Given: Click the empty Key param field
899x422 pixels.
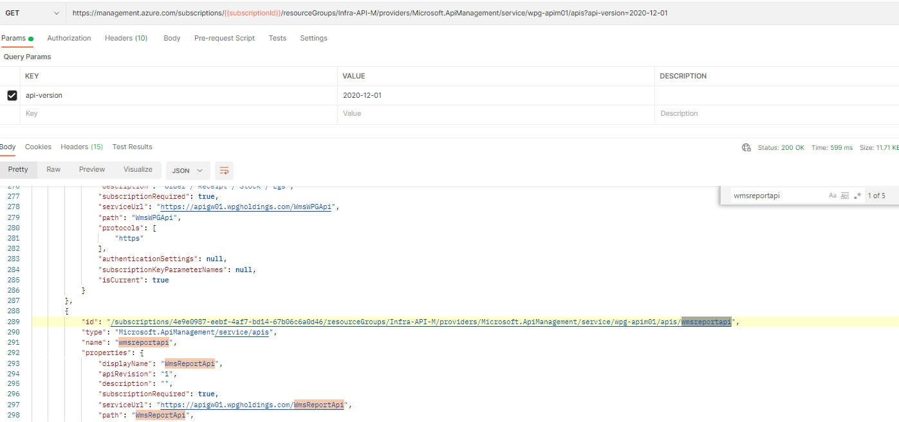Looking at the screenshot, I should pos(178,114).
